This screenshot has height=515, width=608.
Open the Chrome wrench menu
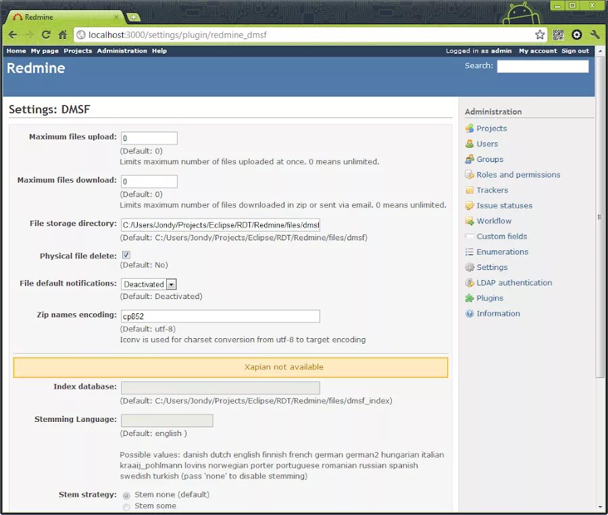click(x=595, y=35)
